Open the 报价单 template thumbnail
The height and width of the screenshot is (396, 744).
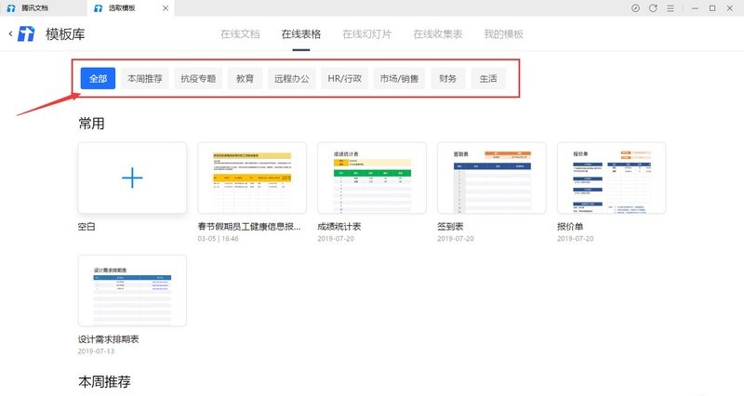tap(612, 178)
